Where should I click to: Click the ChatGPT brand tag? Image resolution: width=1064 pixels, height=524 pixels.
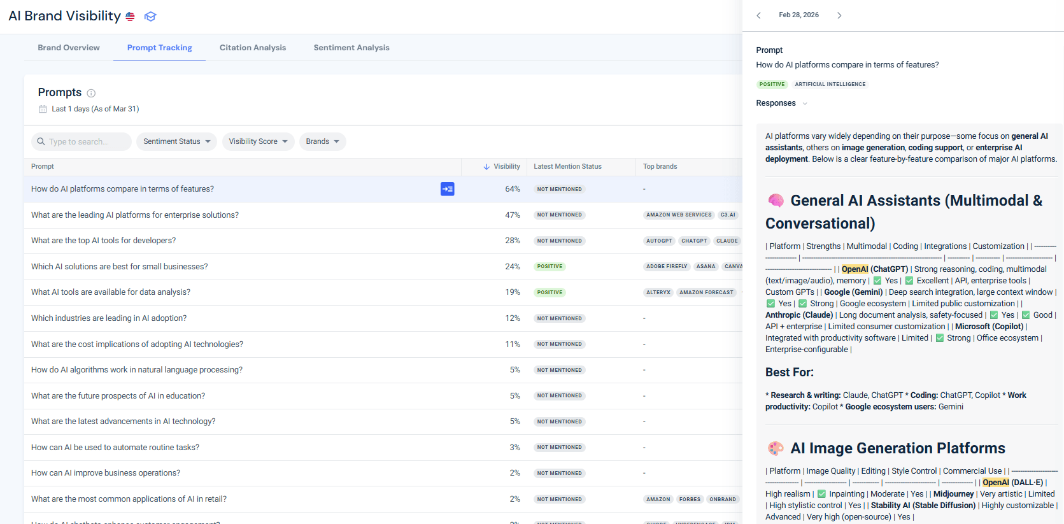point(694,241)
